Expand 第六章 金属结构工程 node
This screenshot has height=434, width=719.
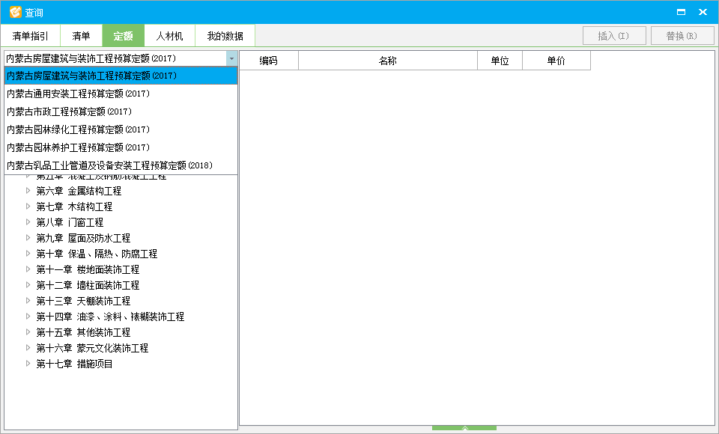(28, 191)
